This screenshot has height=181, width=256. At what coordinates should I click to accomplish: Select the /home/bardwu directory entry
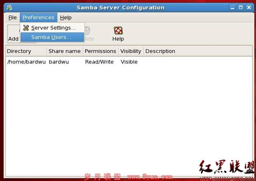tap(26, 62)
